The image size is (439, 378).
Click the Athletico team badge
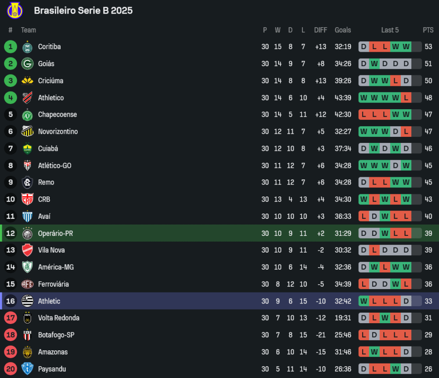(x=27, y=98)
